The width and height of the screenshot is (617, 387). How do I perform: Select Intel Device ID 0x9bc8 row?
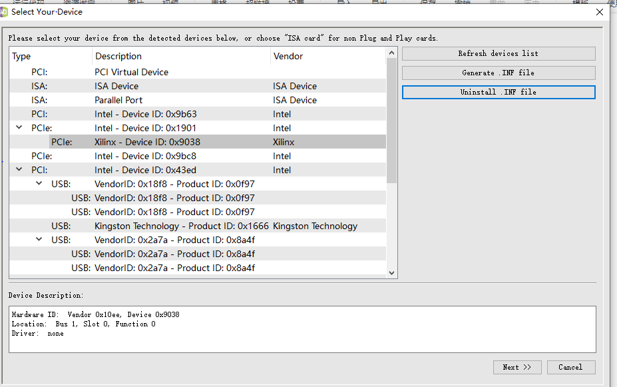pos(198,157)
